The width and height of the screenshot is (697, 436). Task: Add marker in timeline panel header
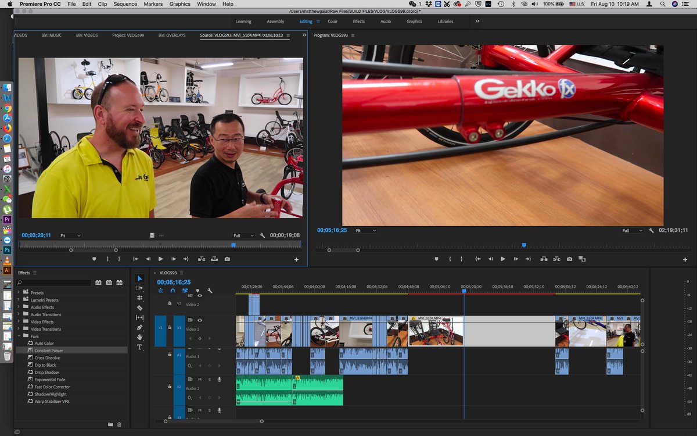pos(197,291)
